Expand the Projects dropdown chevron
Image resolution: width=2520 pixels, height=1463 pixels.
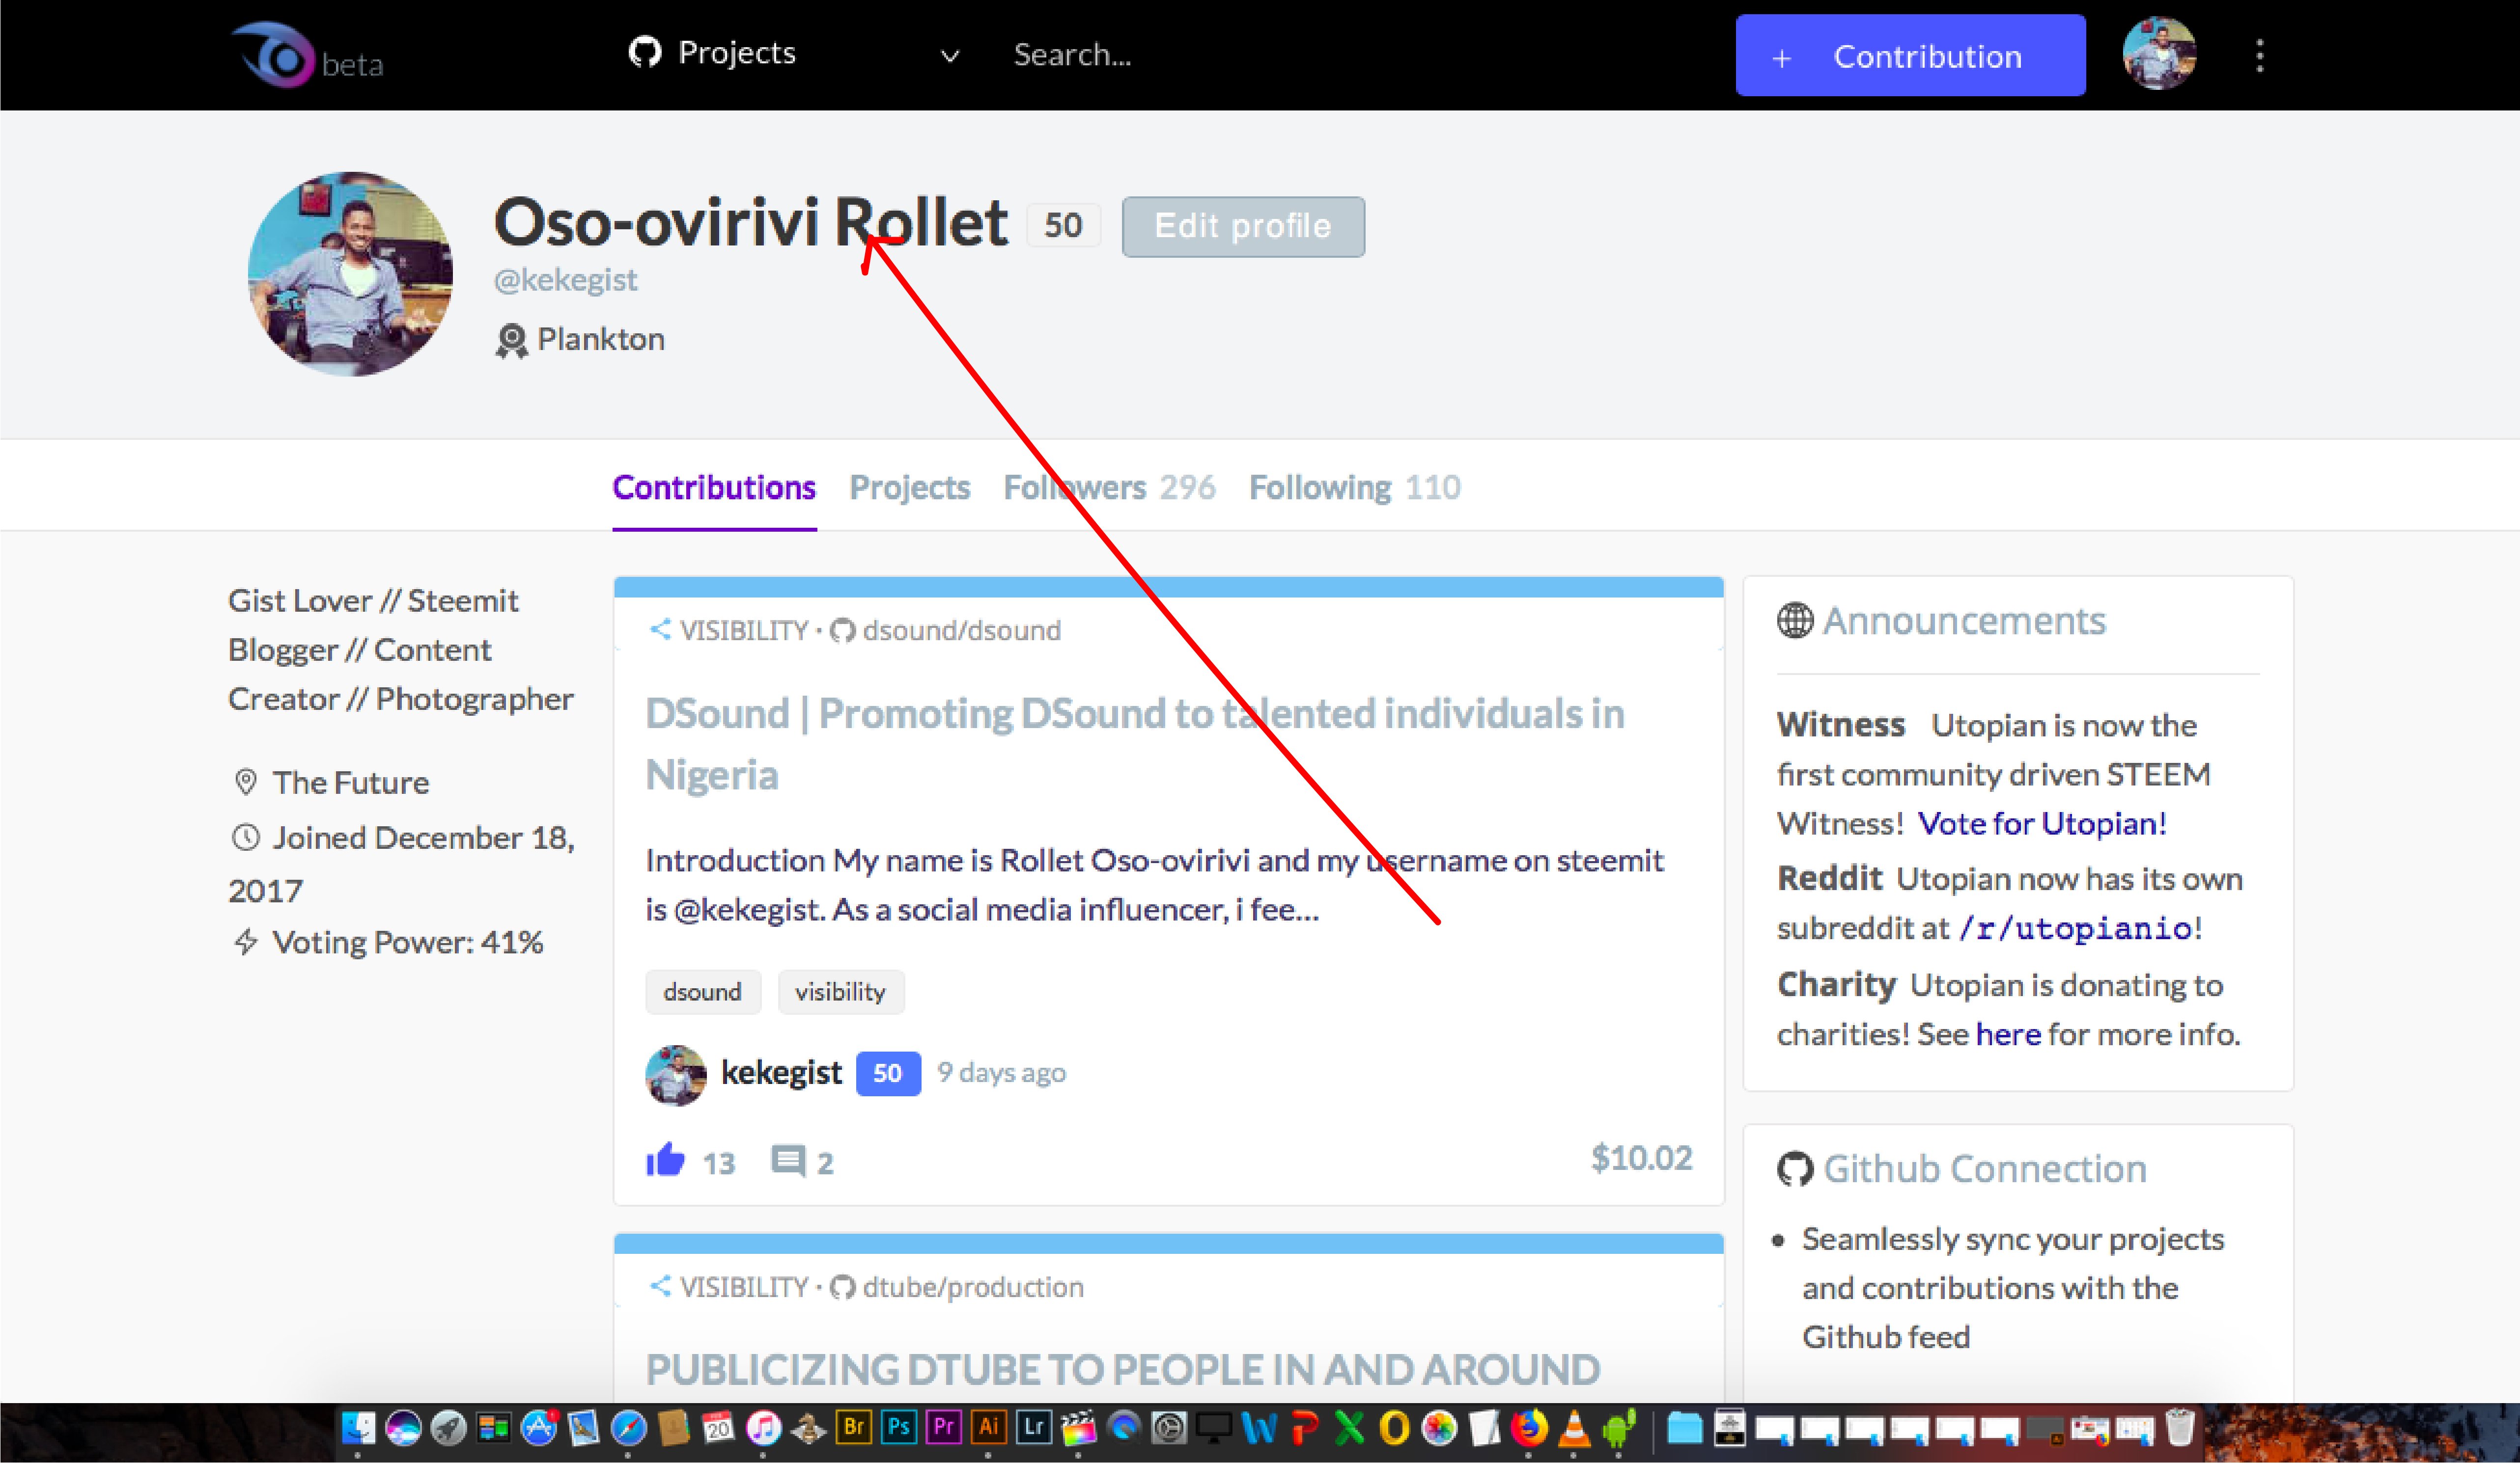pos(950,56)
